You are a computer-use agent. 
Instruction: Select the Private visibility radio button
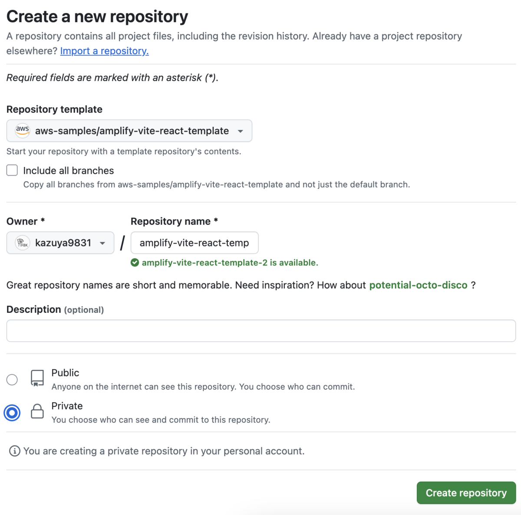tap(12, 412)
